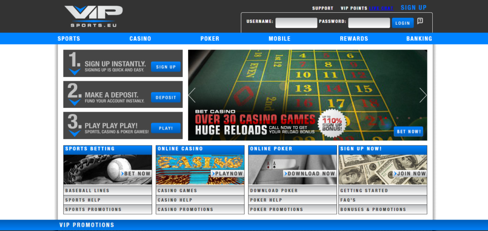Click the Play! button in step 3
This screenshot has width=488, height=231.
click(166, 128)
